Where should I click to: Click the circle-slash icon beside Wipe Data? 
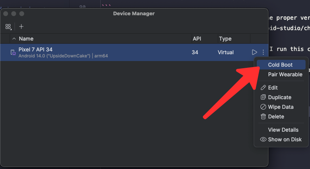[x=263, y=107]
